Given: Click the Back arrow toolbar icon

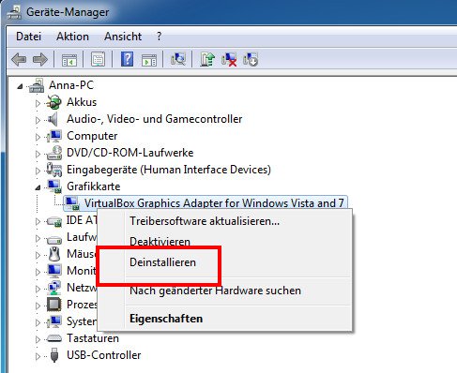Looking at the screenshot, I should click(x=19, y=59).
